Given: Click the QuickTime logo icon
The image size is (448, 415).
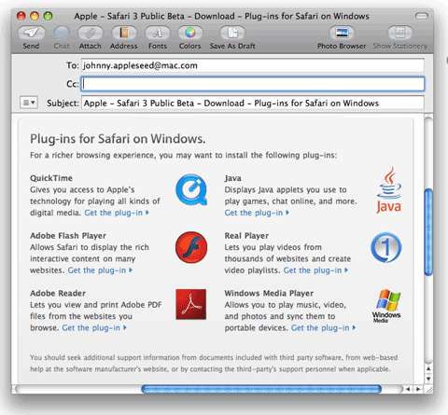Looking at the screenshot, I should [x=191, y=189].
